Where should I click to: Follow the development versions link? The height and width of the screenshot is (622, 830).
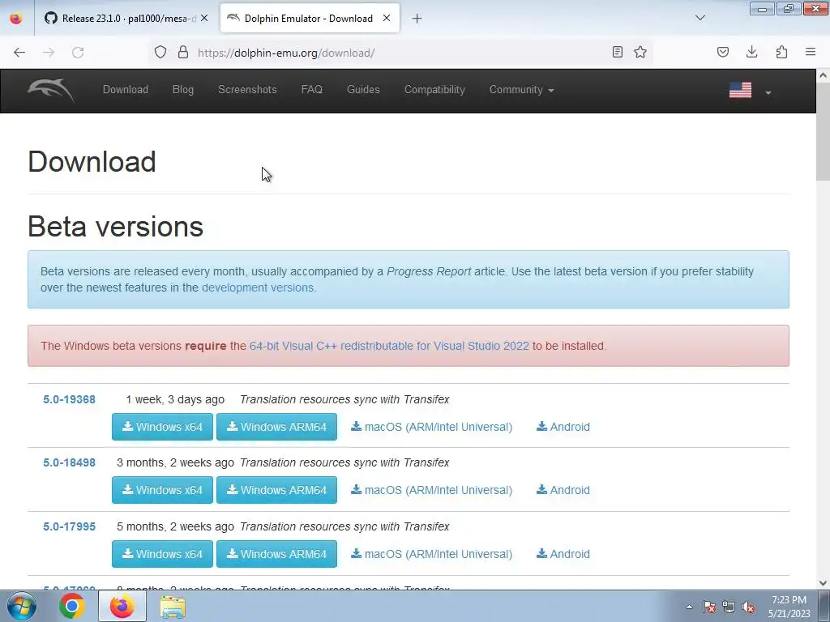[258, 288]
